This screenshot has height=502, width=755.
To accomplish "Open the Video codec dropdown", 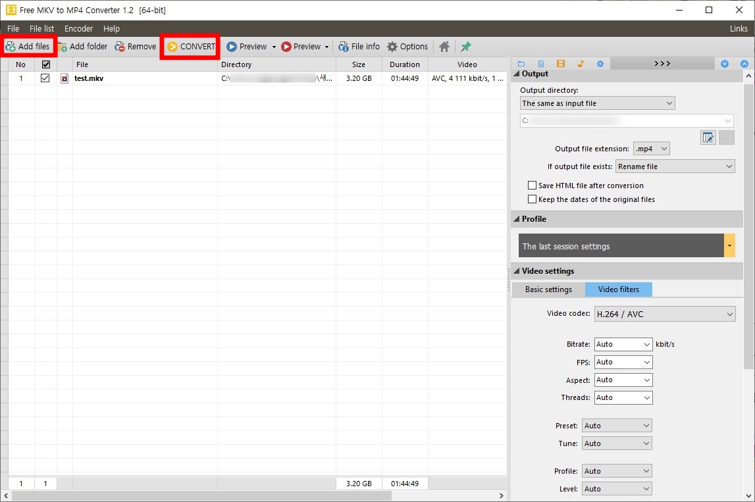I will tap(665, 314).
